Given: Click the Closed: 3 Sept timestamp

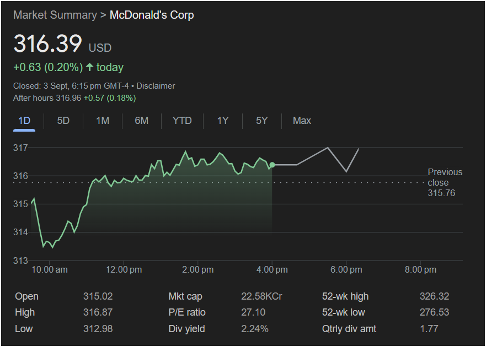Looking at the screenshot, I should (x=71, y=86).
